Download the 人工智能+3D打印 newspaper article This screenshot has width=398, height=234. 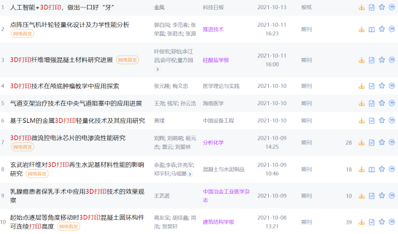click(361, 7)
